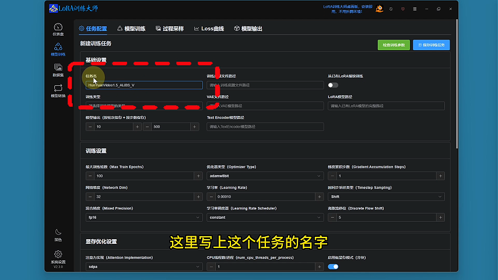Click the vertical scrollbar on the right
498x280 pixels.
click(457, 84)
